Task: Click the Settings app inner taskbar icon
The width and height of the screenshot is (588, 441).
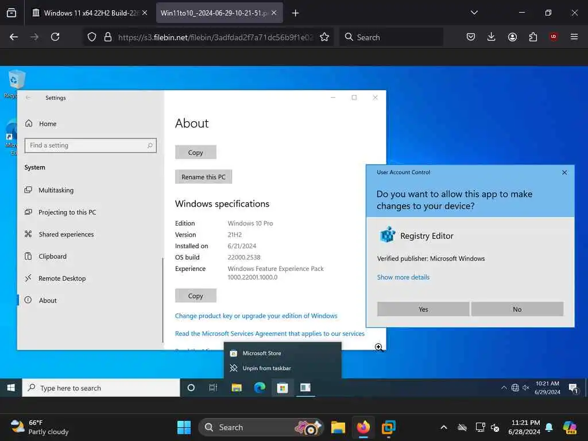Action: click(x=305, y=388)
